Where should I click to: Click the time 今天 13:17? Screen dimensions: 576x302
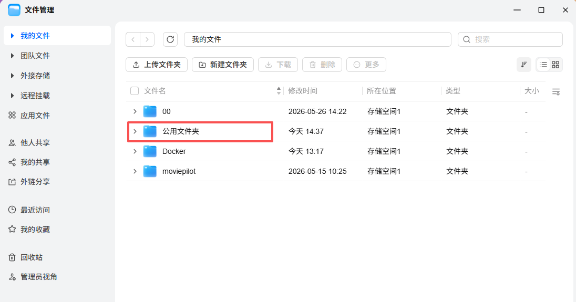[306, 151]
